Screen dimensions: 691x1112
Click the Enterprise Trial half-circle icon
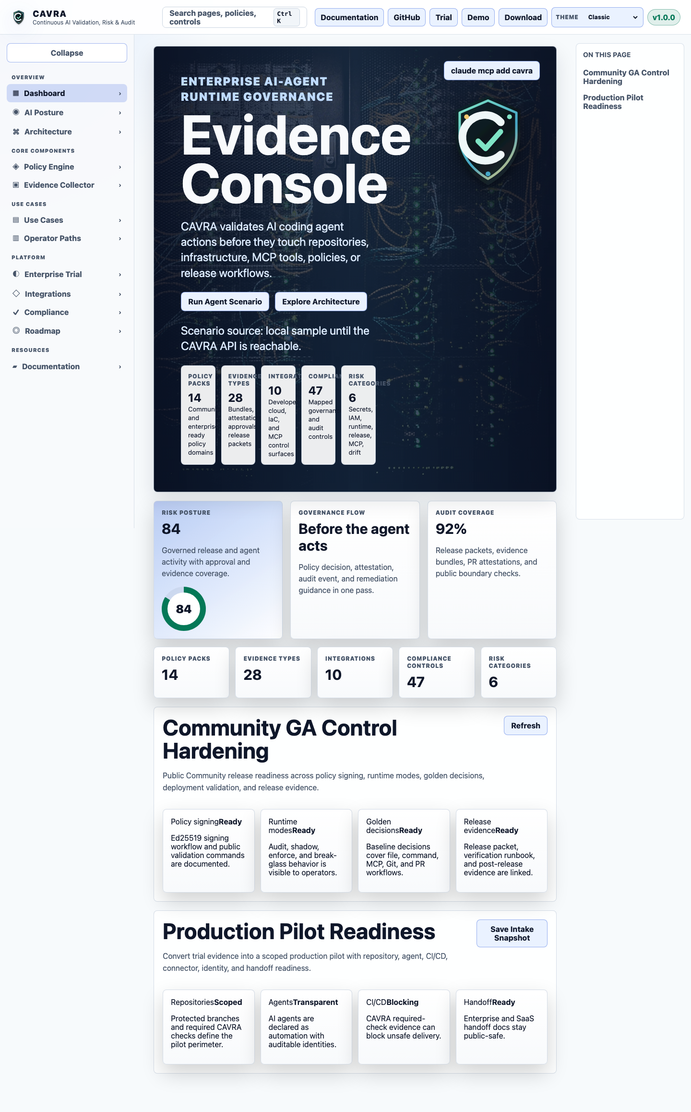16,274
